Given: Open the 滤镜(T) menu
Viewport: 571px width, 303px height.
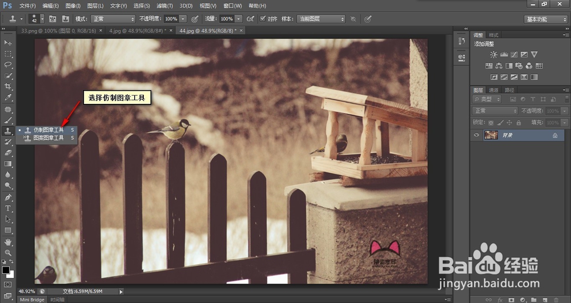Looking at the screenshot, I should 164,6.
